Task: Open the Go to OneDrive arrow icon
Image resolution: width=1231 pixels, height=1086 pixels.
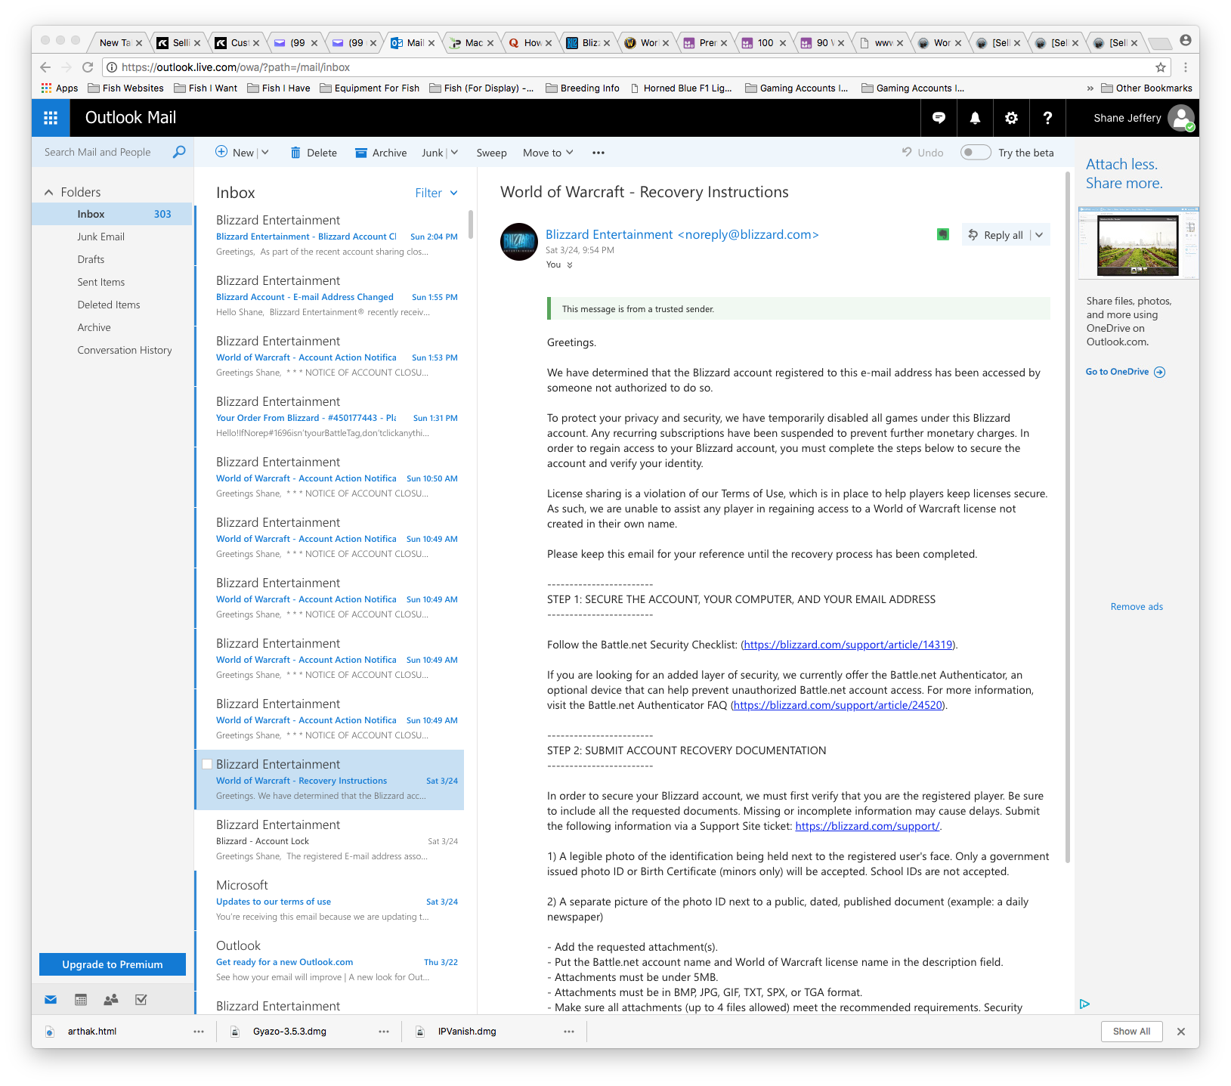Action: [1160, 372]
